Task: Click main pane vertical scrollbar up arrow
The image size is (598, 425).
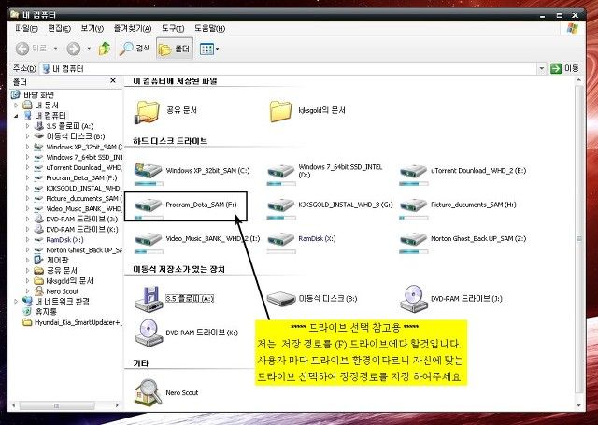Action: [579, 80]
